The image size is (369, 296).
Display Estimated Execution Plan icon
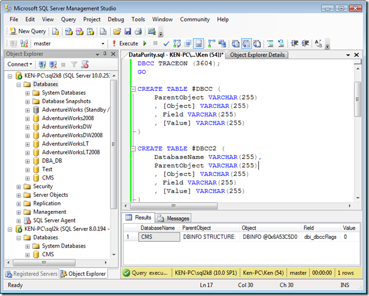coord(177,43)
